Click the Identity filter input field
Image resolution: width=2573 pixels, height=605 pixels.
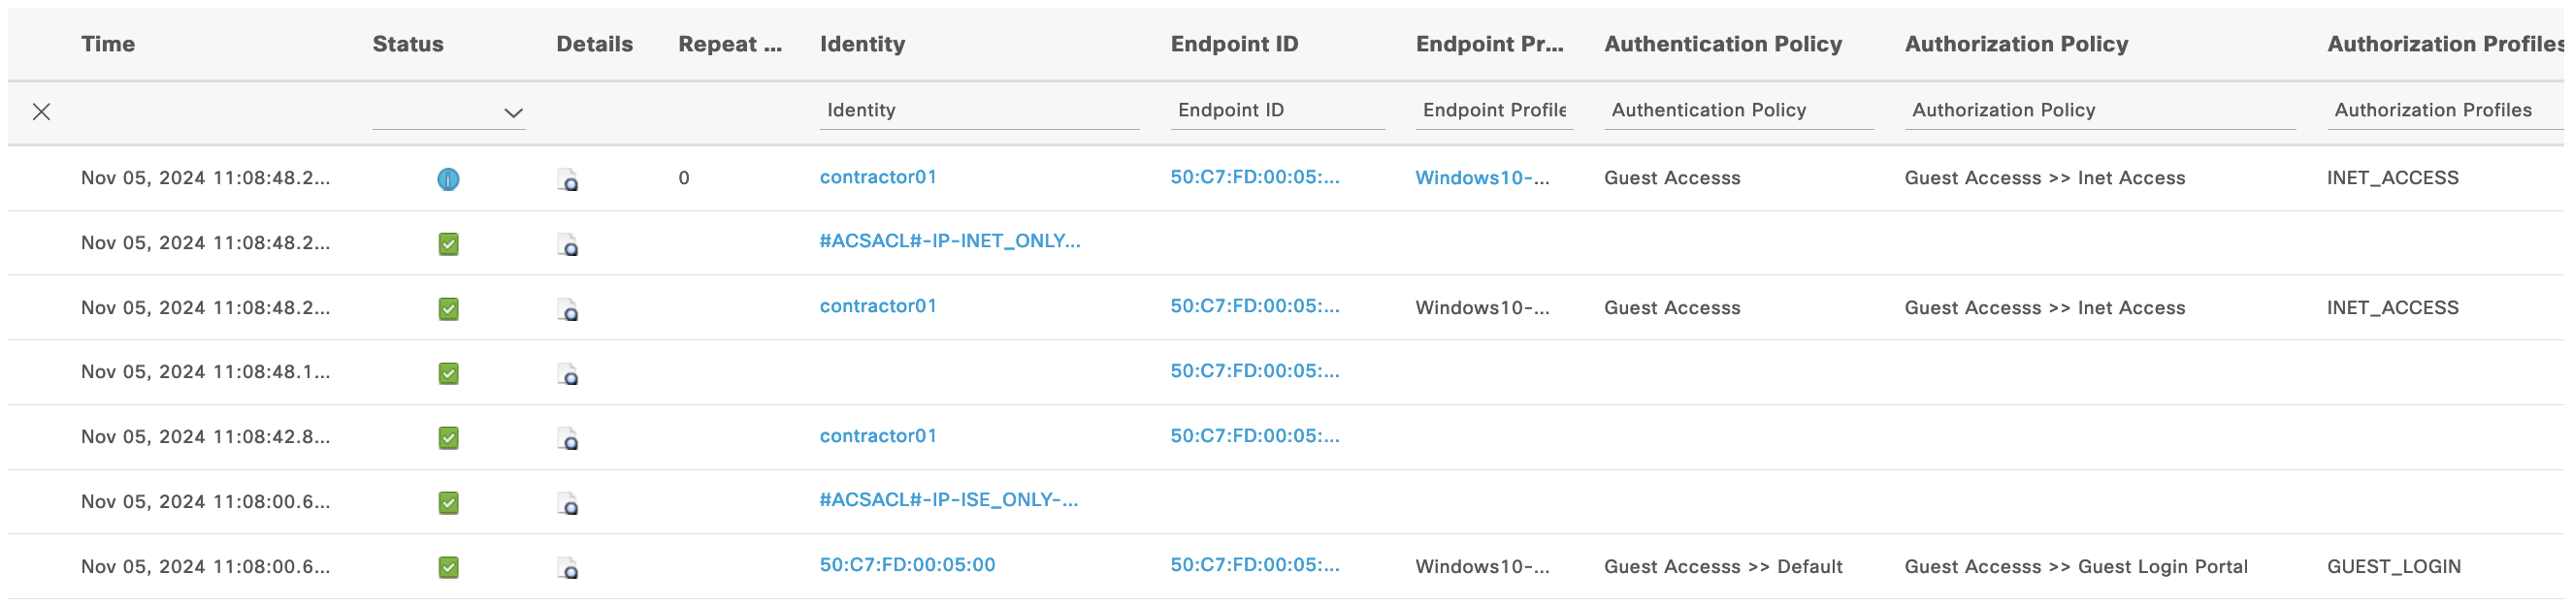[979, 111]
